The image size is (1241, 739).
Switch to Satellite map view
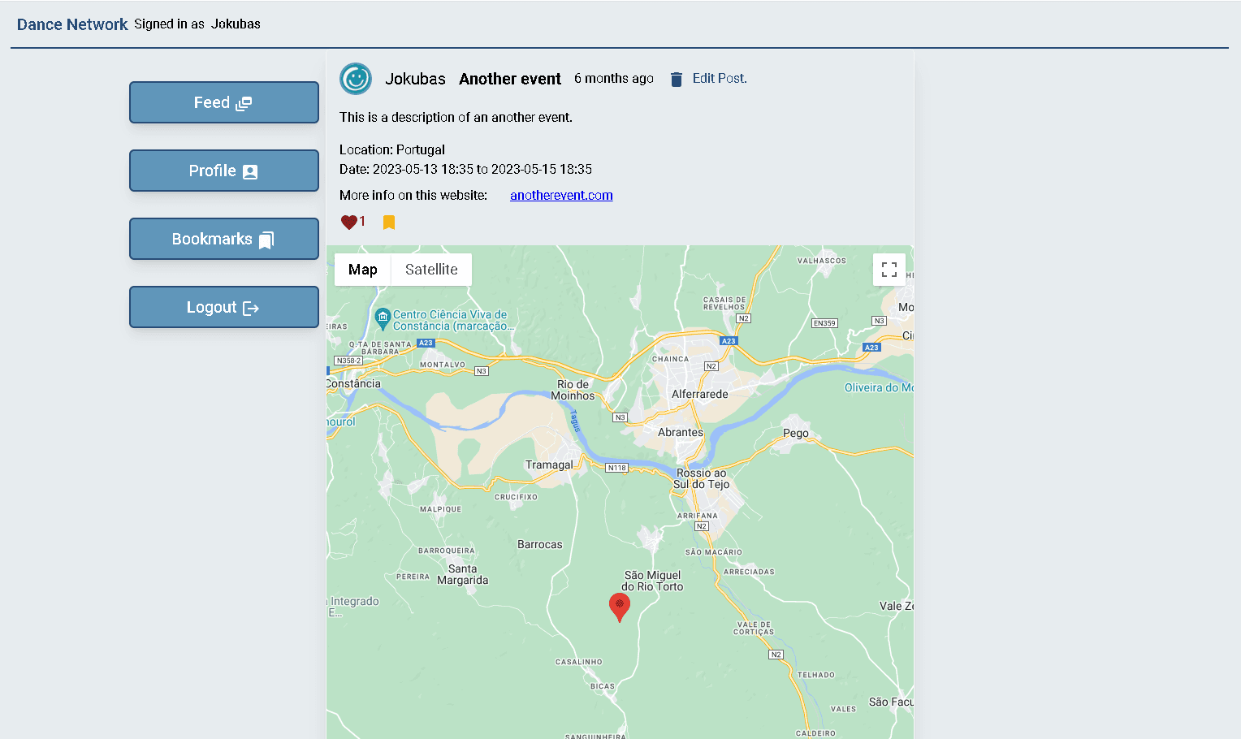click(431, 270)
